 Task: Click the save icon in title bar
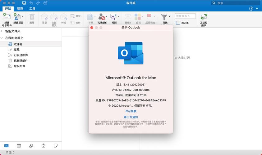click(x=24, y=3)
